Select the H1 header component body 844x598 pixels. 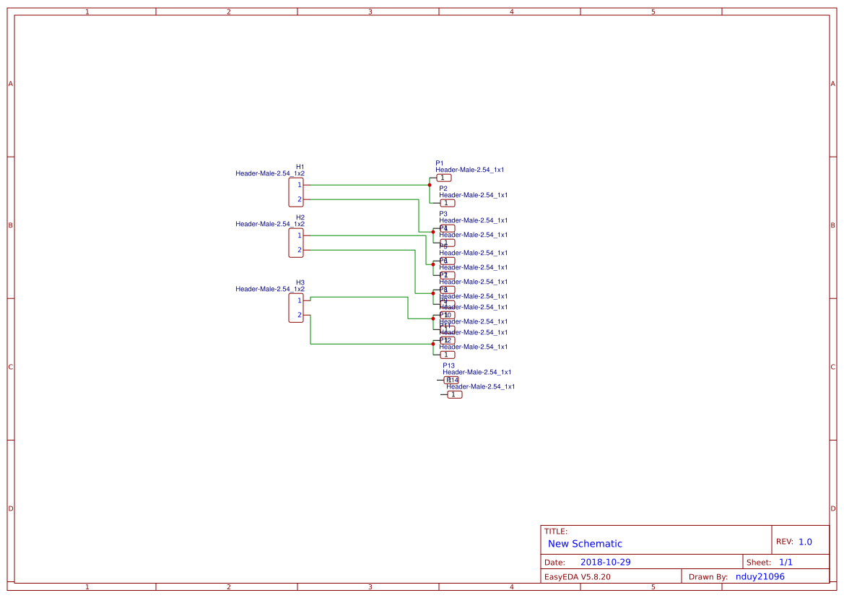(x=296, y=192)
